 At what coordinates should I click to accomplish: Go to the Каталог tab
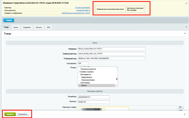39,27
